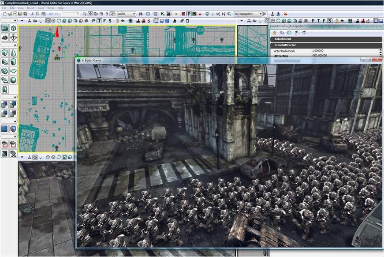This screenshot has width=384, height=257.
Task: Click the Save icon in main toolbar
Action: tap(20, 14)
